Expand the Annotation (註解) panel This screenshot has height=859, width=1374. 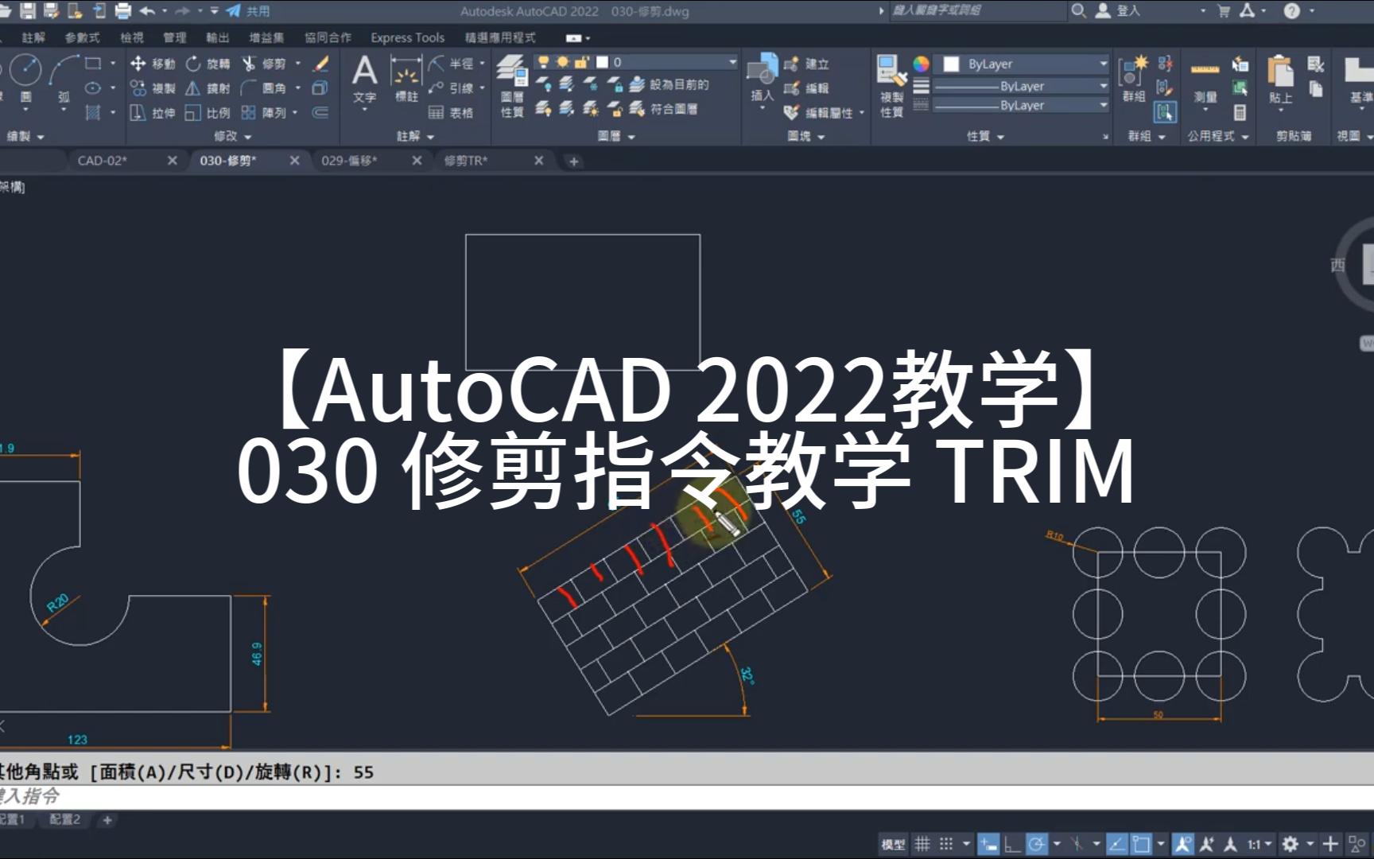click(x=415, y=136)
